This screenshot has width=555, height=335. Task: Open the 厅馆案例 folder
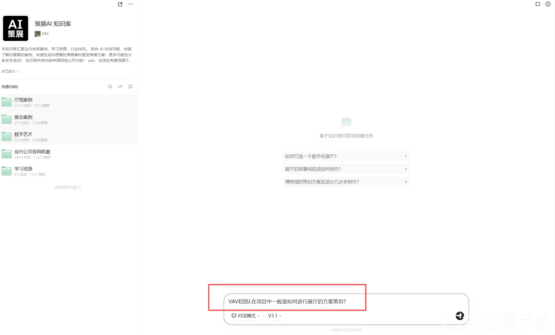(x=23, y=100)
